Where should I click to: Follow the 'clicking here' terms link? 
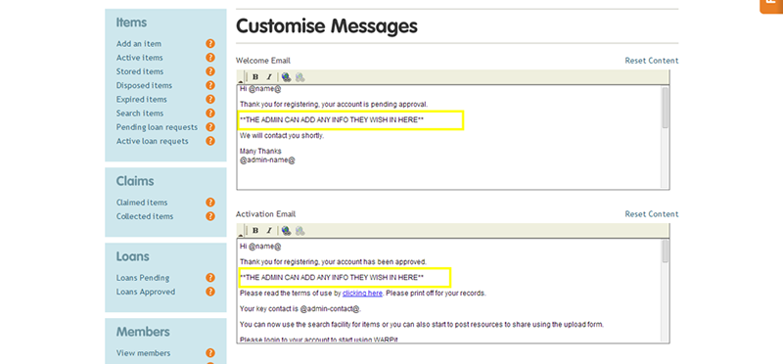pyautogui.click(x=362, y=294)
